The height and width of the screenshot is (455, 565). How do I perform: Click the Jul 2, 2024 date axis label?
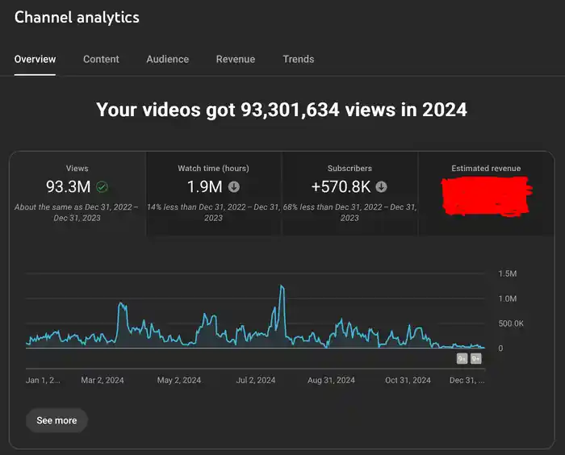click(256, 381)
